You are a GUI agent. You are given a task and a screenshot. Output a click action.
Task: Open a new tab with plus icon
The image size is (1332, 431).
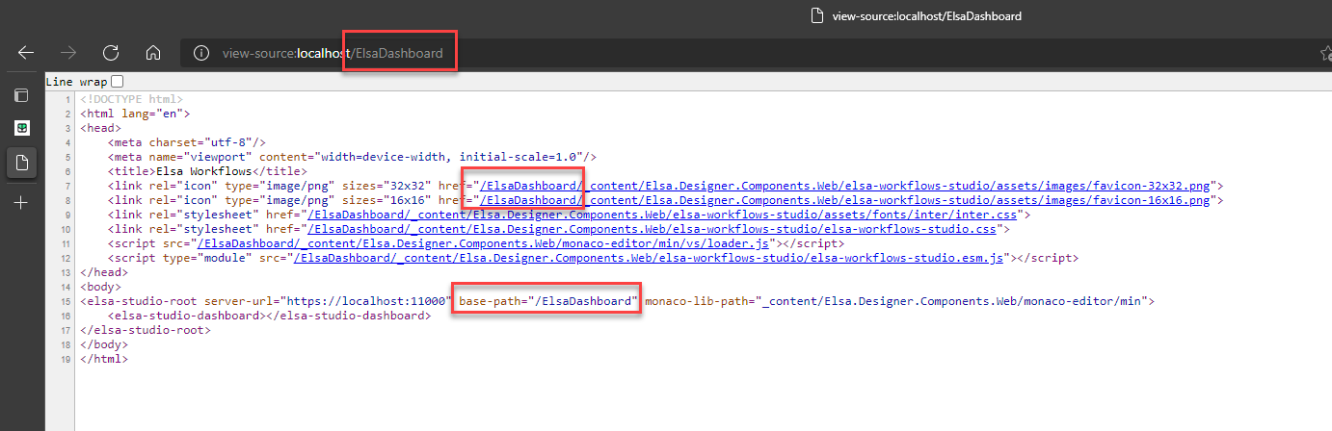tap(21, 203)
